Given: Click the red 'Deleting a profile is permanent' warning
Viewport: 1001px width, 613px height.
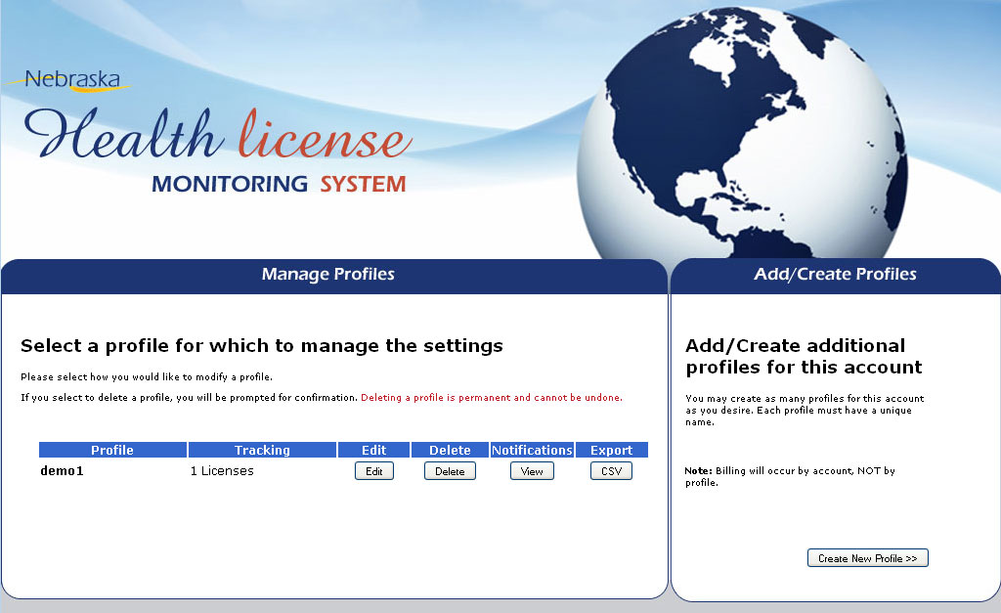Looking at the screenshot, I should [492, 397].
